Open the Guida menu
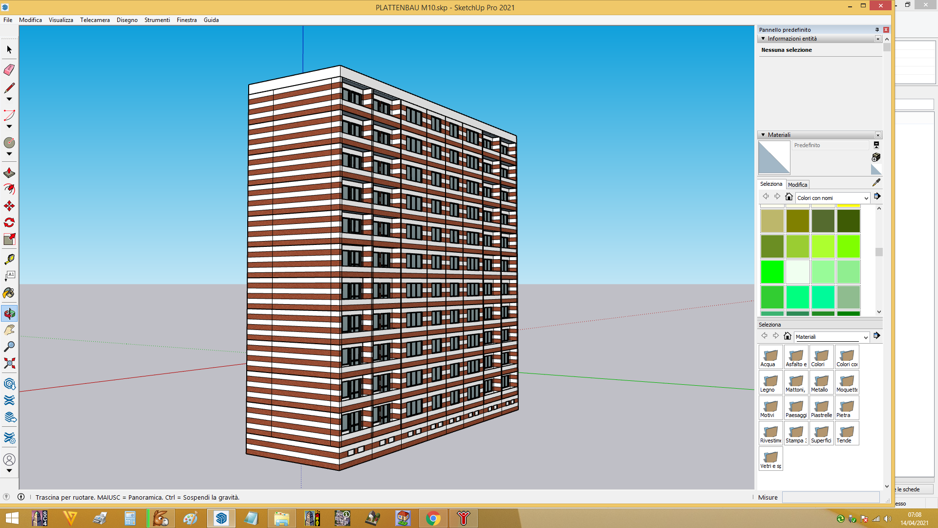 (211, 20)
